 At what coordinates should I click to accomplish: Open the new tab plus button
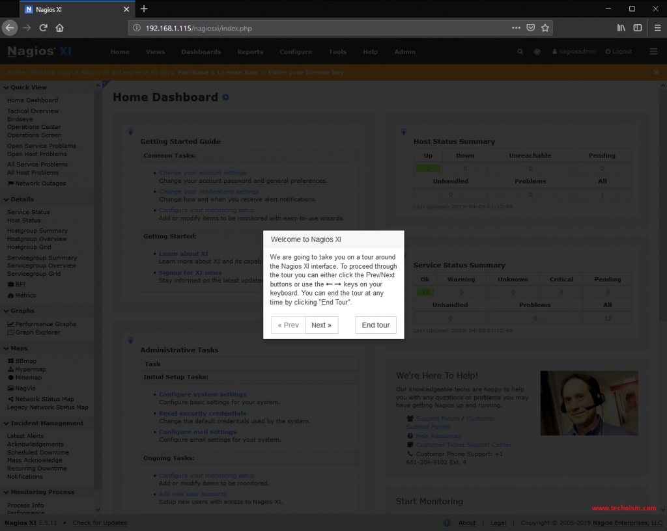pos(144,9)
